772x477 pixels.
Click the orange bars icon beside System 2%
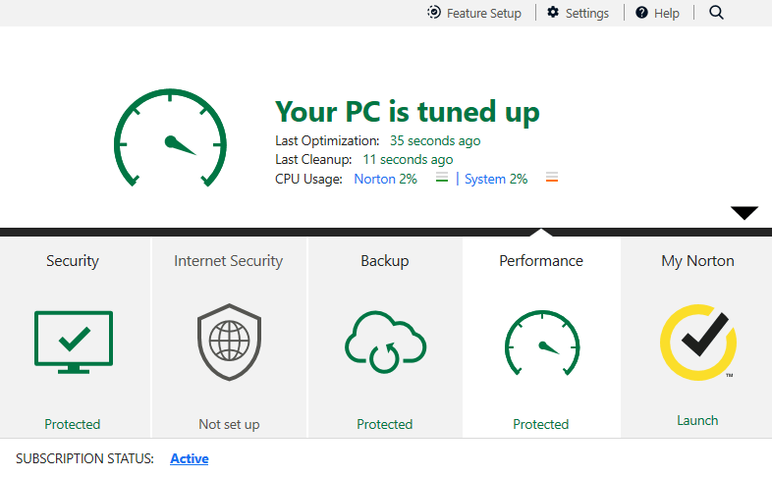552,178
